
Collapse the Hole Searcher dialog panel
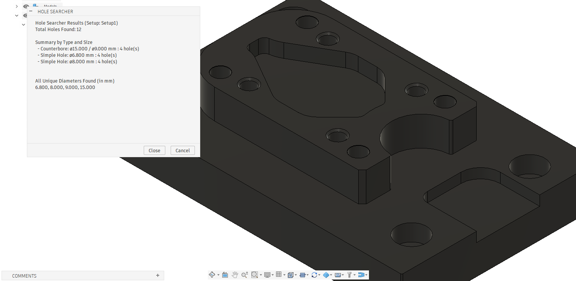[x=31, y=11]
